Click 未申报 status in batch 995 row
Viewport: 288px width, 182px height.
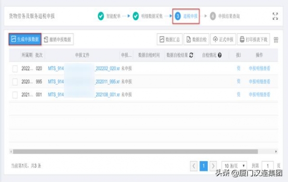click(x=126, y=82)
